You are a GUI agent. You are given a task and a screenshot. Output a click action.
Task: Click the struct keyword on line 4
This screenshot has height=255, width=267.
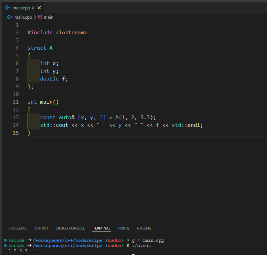[37, 48]
